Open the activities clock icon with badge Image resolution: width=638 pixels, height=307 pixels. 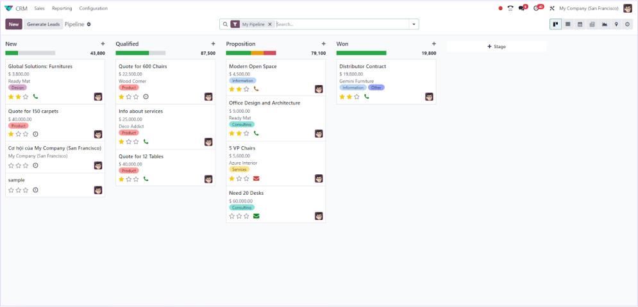[537, 8]
